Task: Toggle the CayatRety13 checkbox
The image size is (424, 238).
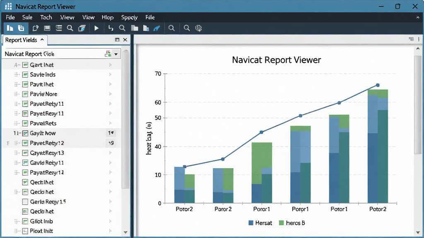Action: (25, 153)
